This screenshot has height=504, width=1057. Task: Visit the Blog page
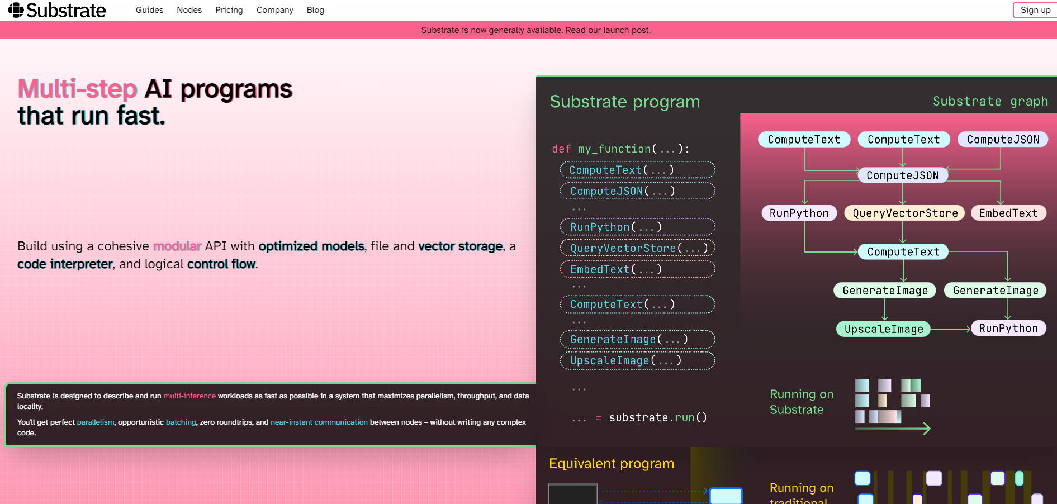pos(315,10)
